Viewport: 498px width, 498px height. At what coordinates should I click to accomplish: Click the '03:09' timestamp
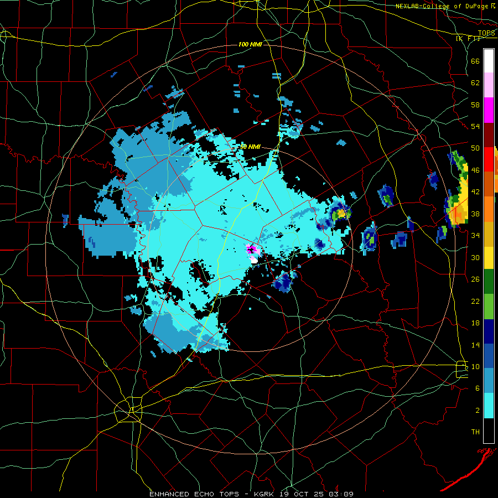[x=342, y=494]
